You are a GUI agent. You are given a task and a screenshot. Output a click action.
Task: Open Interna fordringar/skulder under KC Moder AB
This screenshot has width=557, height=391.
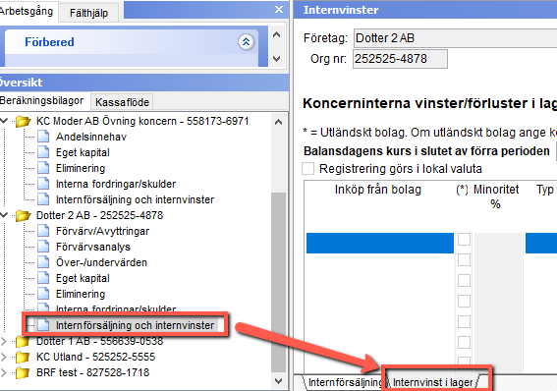(x=116, y=184)
